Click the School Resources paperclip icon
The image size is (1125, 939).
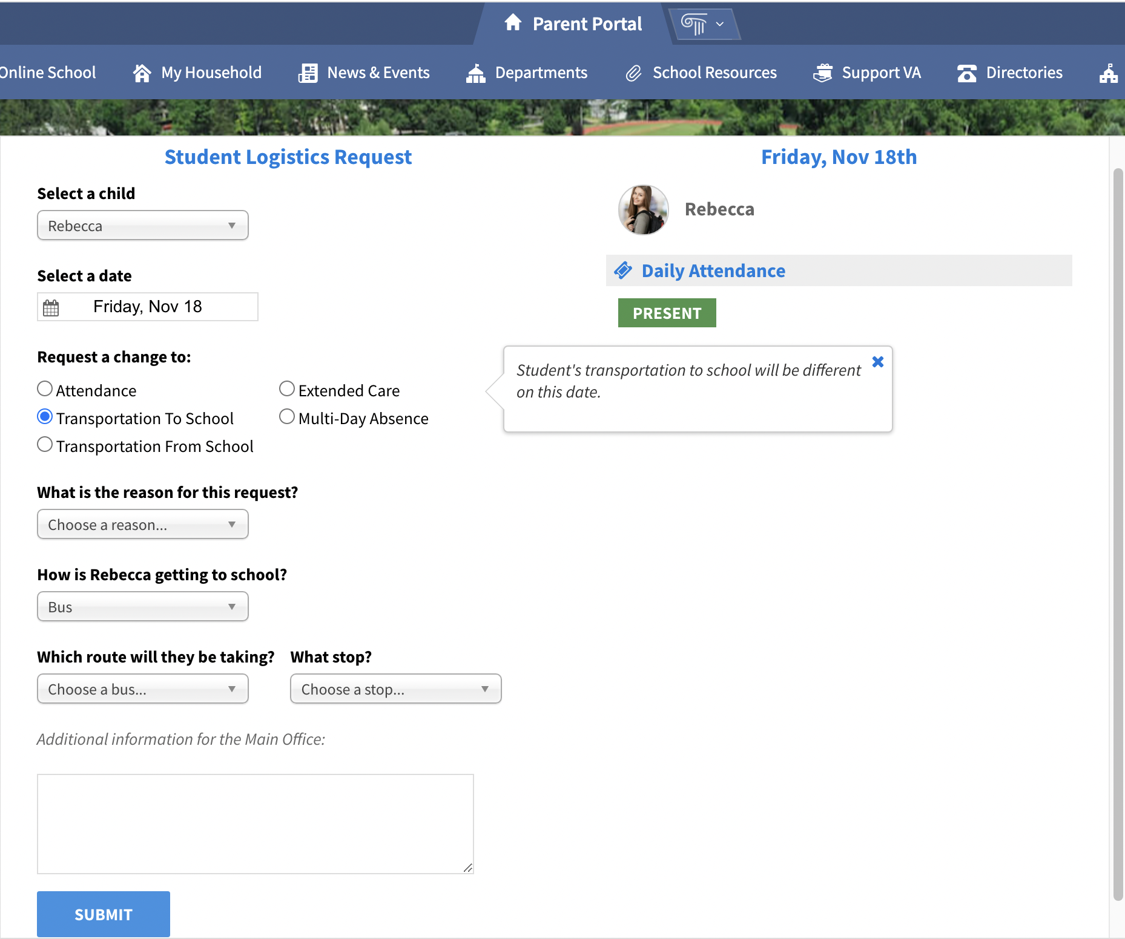pos(633,73)
